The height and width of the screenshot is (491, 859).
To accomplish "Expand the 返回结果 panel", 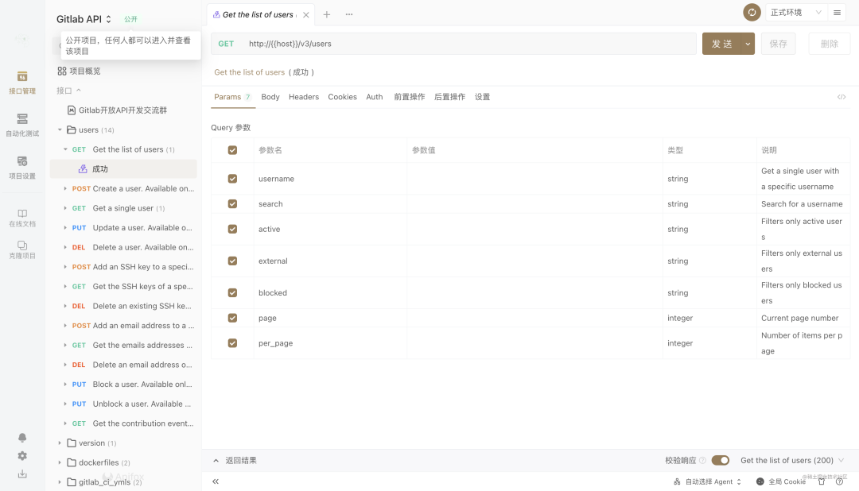I will 216,461.
